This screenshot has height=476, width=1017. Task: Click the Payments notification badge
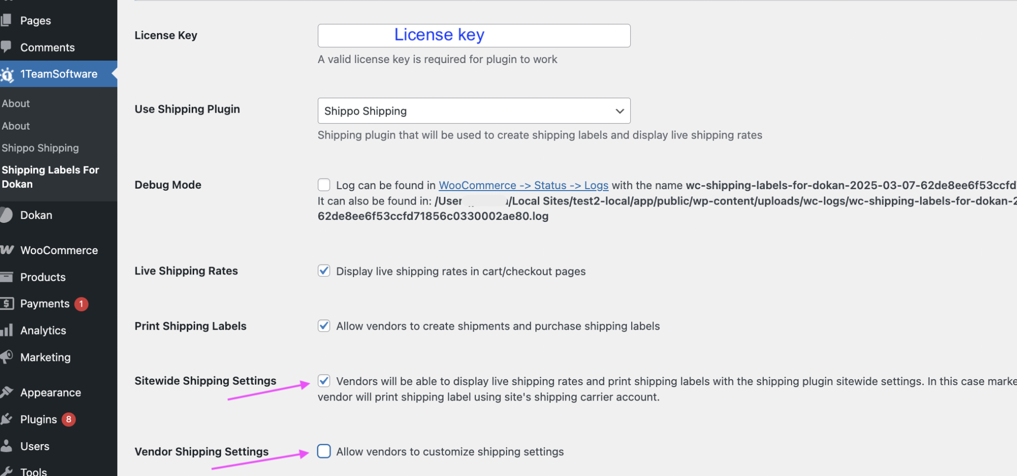pos(81,304)
